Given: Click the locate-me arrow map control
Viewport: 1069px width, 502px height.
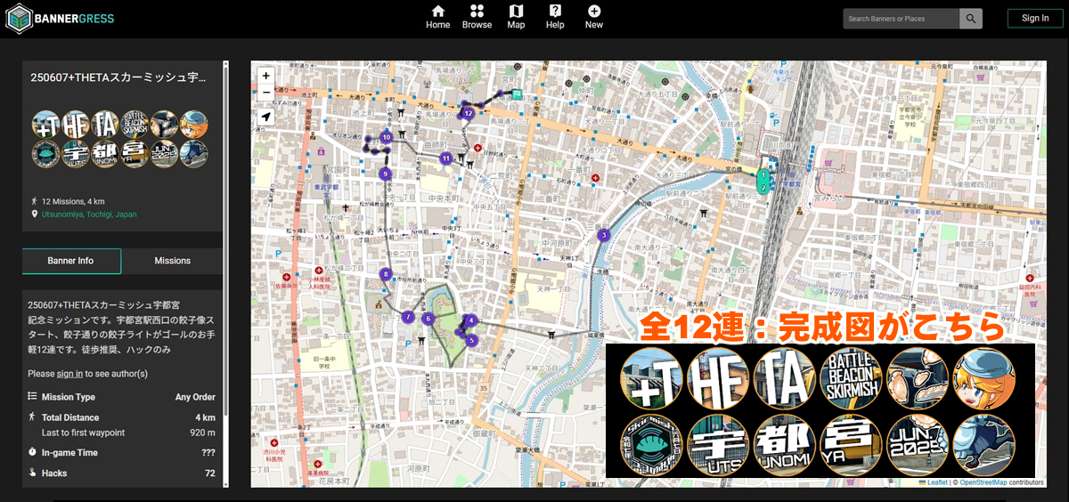Looking at the screenshot, I should (265, 117).
